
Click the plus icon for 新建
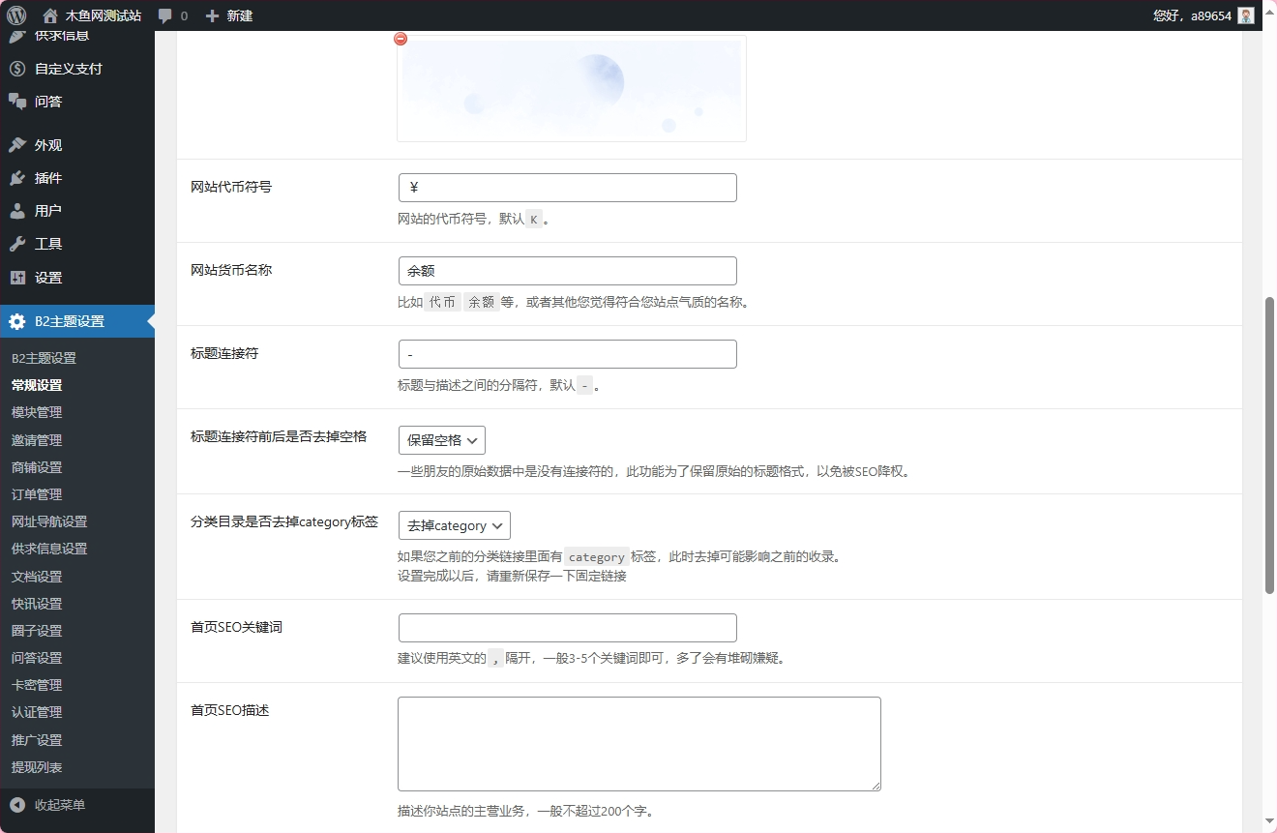[x=213, y=15]
